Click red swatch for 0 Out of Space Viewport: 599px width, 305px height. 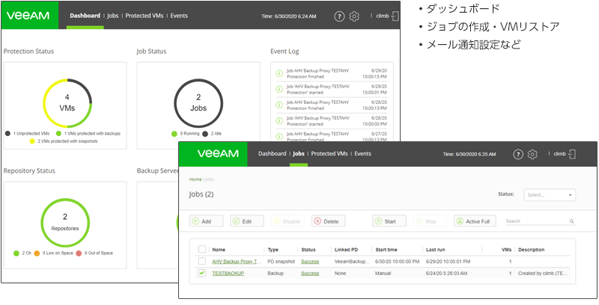pos(79,253)
